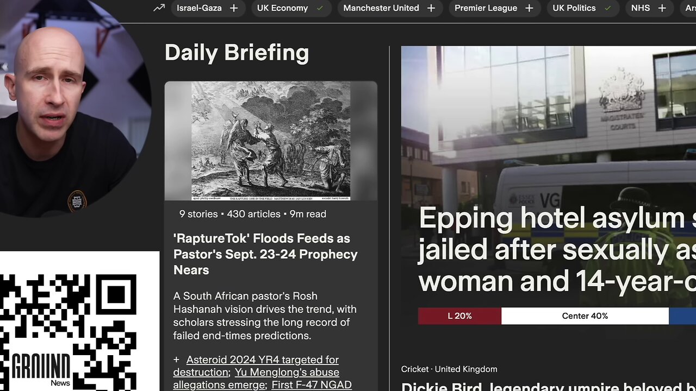Unfollow UK Economy checkmark toggle
Image resolution: width=696 pixels, height=391 pixels.
[320, 8]
